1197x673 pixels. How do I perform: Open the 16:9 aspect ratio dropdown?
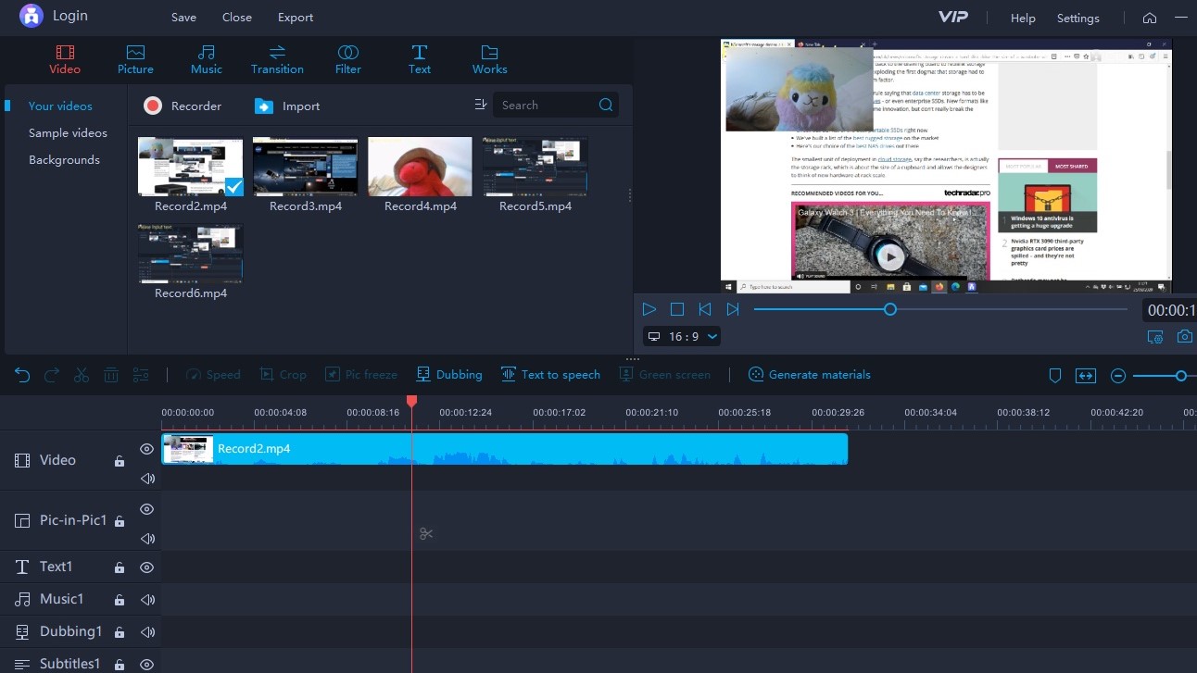tap(682, 336)
